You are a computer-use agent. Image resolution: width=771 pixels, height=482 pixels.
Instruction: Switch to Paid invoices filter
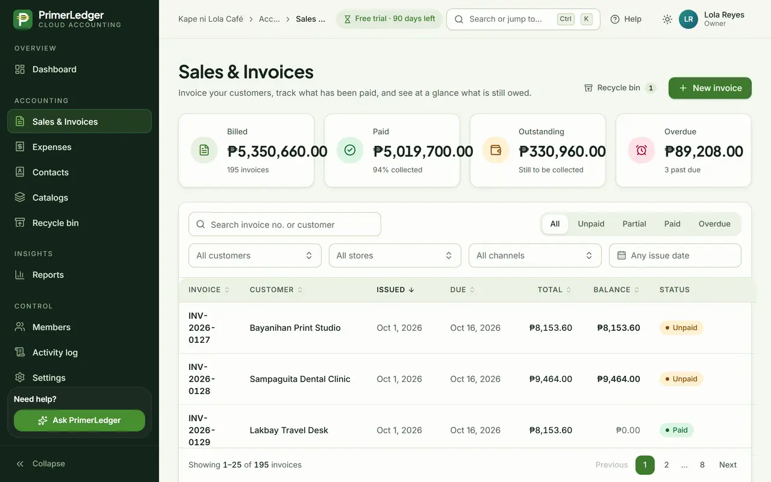(x=672, y=224)
